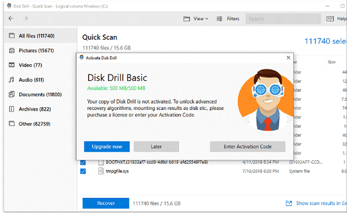Click the Archives sidebar icon
The height and width of the screenshot is (213, 347).
11,109
